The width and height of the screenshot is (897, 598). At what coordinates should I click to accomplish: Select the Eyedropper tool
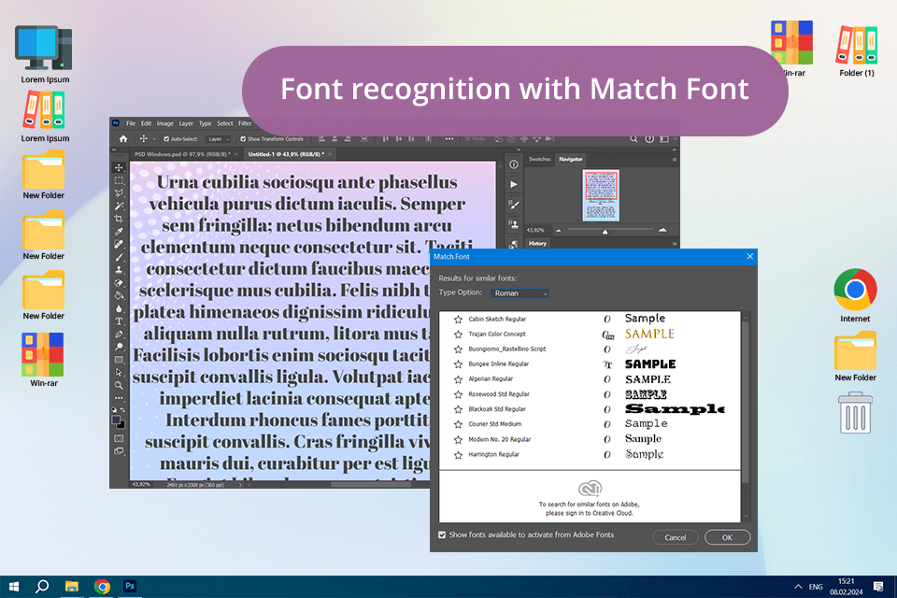point(119,232)
